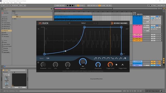Go to next preset in Duck
Image resolution: width=166 pixels, height=93 pixels.
tap(96, 23)
